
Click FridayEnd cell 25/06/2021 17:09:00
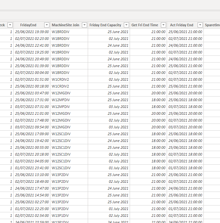tap(32, 134)
